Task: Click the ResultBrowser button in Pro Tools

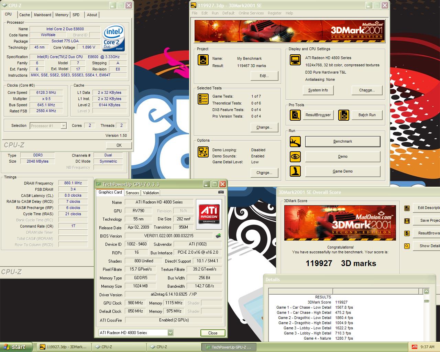Action: (318, 115)
